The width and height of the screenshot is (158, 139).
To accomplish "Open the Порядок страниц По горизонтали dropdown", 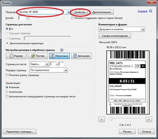I will point(48,70).
